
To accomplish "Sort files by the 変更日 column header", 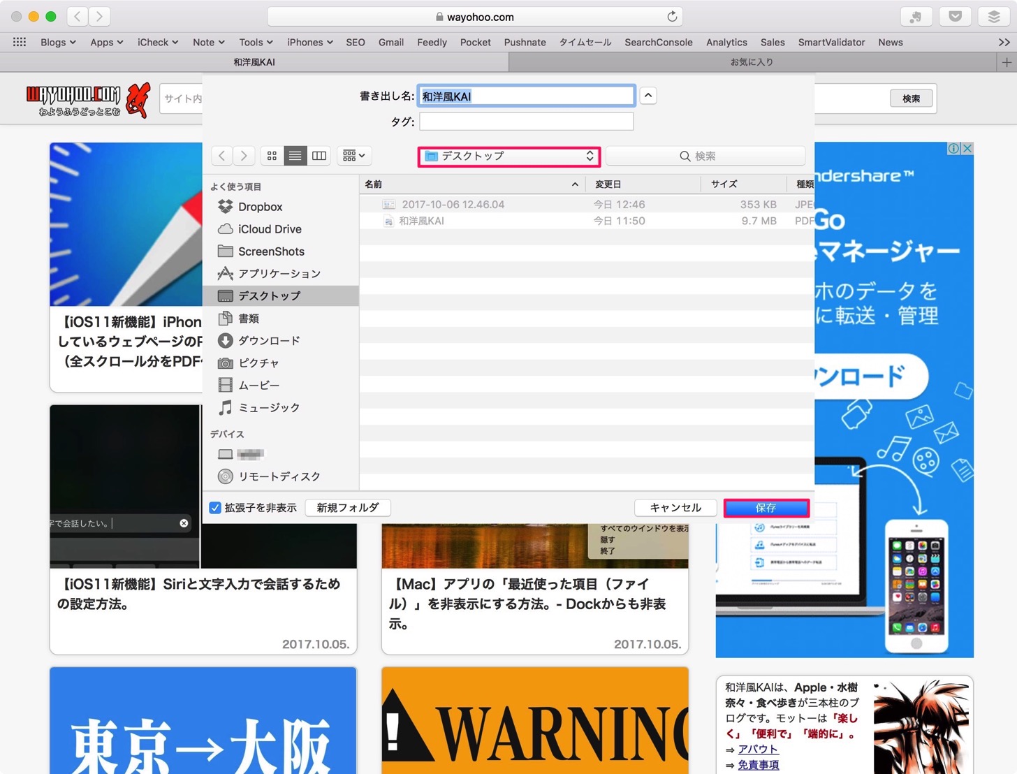I will 644,184.
